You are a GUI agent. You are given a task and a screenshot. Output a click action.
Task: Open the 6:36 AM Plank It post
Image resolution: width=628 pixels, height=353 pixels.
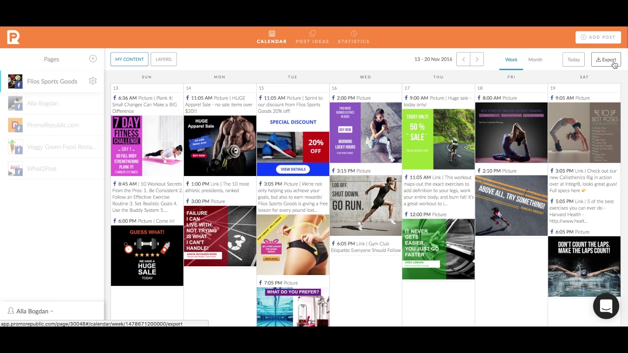(x=147, y=104)
